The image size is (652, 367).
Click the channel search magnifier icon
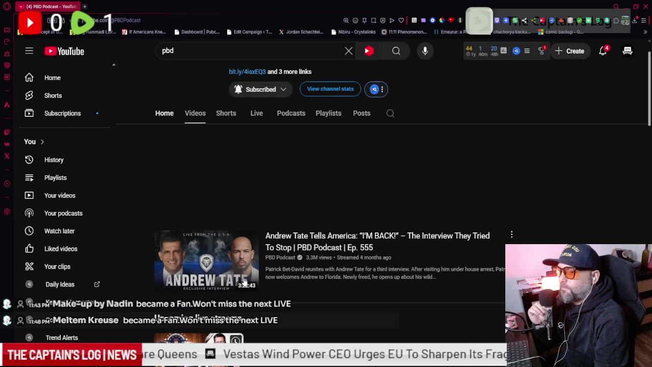coord(390,113)
